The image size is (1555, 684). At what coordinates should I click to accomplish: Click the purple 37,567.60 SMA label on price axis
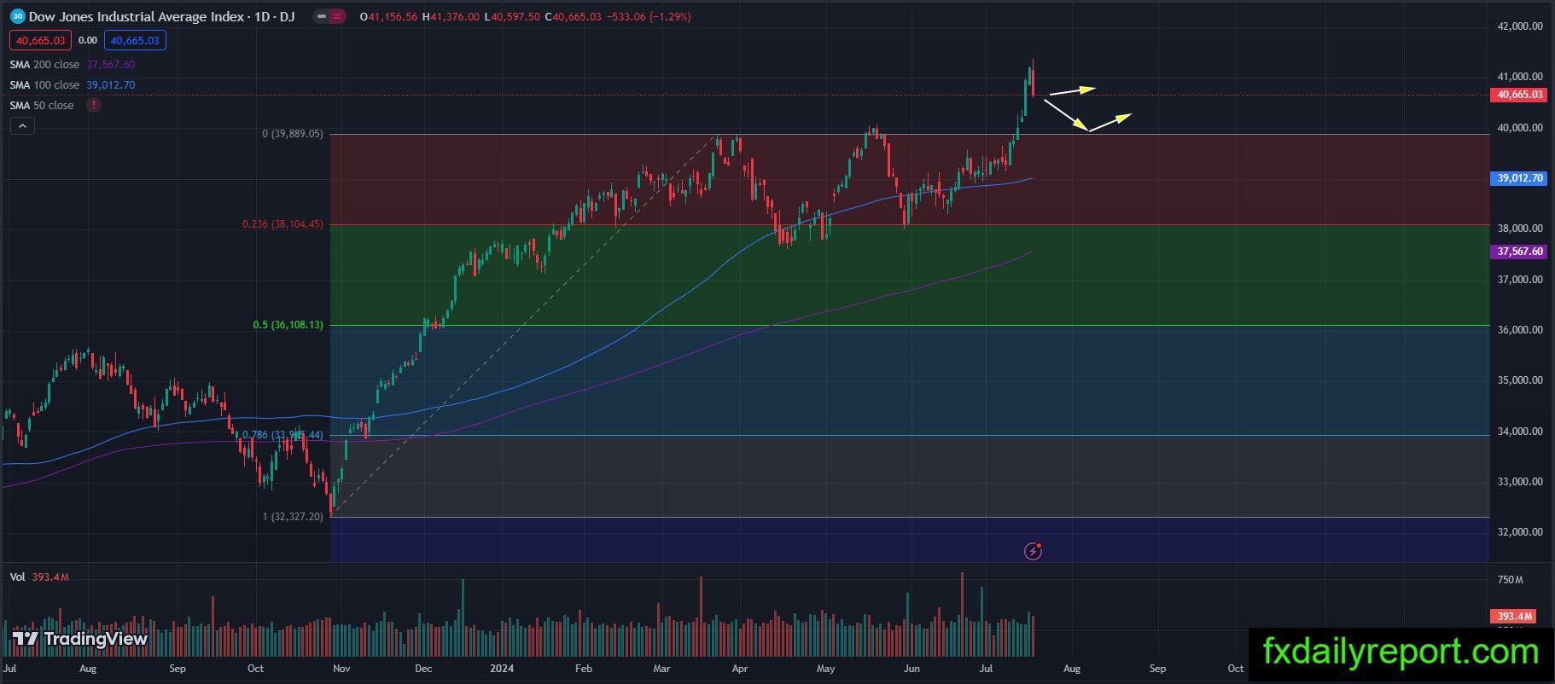coord(1518,252)
